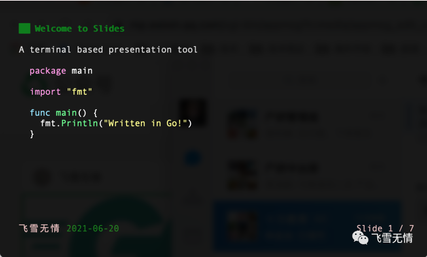Click the blue "func" keyword

click(40, 113)
